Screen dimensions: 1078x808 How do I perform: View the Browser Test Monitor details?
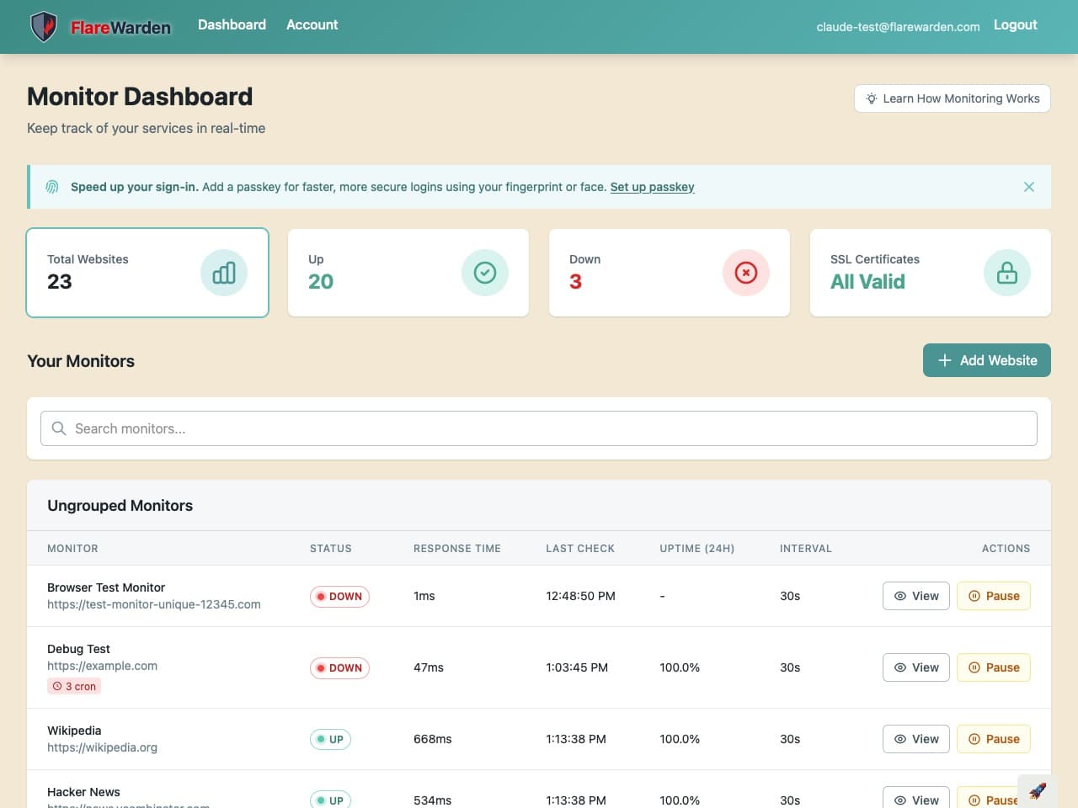(x=916, y=596)
